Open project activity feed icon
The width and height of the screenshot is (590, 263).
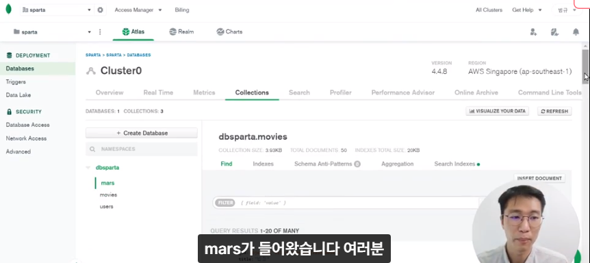pos(554,32)
